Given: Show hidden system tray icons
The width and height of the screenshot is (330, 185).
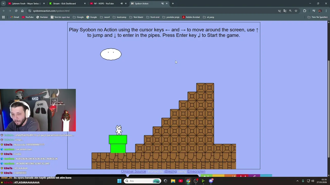Looking at the screenshot, I should point(297,181).
